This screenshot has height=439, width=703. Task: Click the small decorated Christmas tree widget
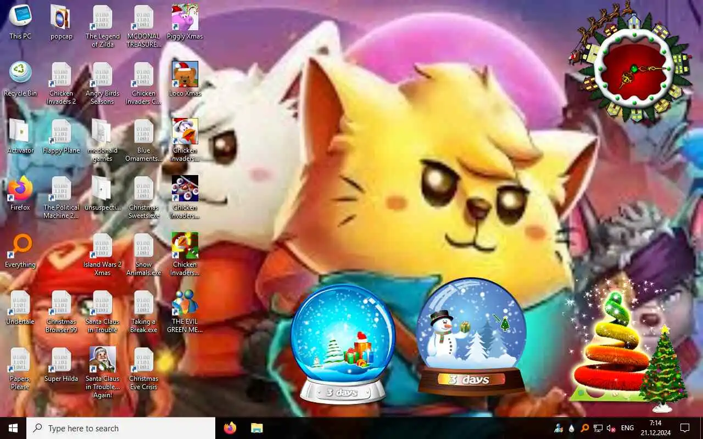663,368
